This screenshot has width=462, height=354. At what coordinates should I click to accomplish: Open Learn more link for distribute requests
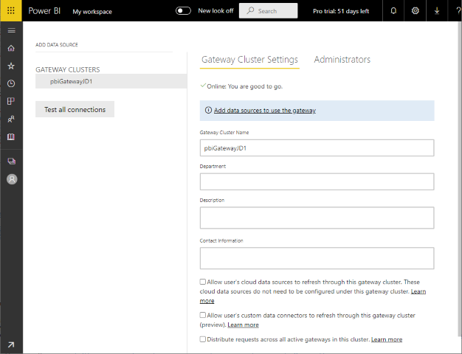[x=387, y=339]
